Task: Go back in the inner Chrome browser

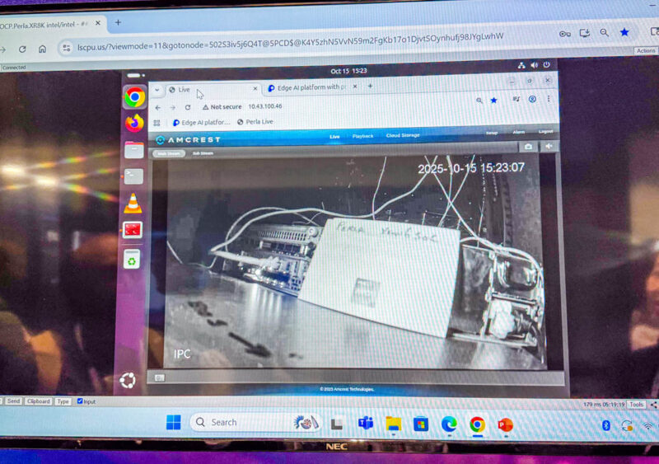Action: point(158,108)
